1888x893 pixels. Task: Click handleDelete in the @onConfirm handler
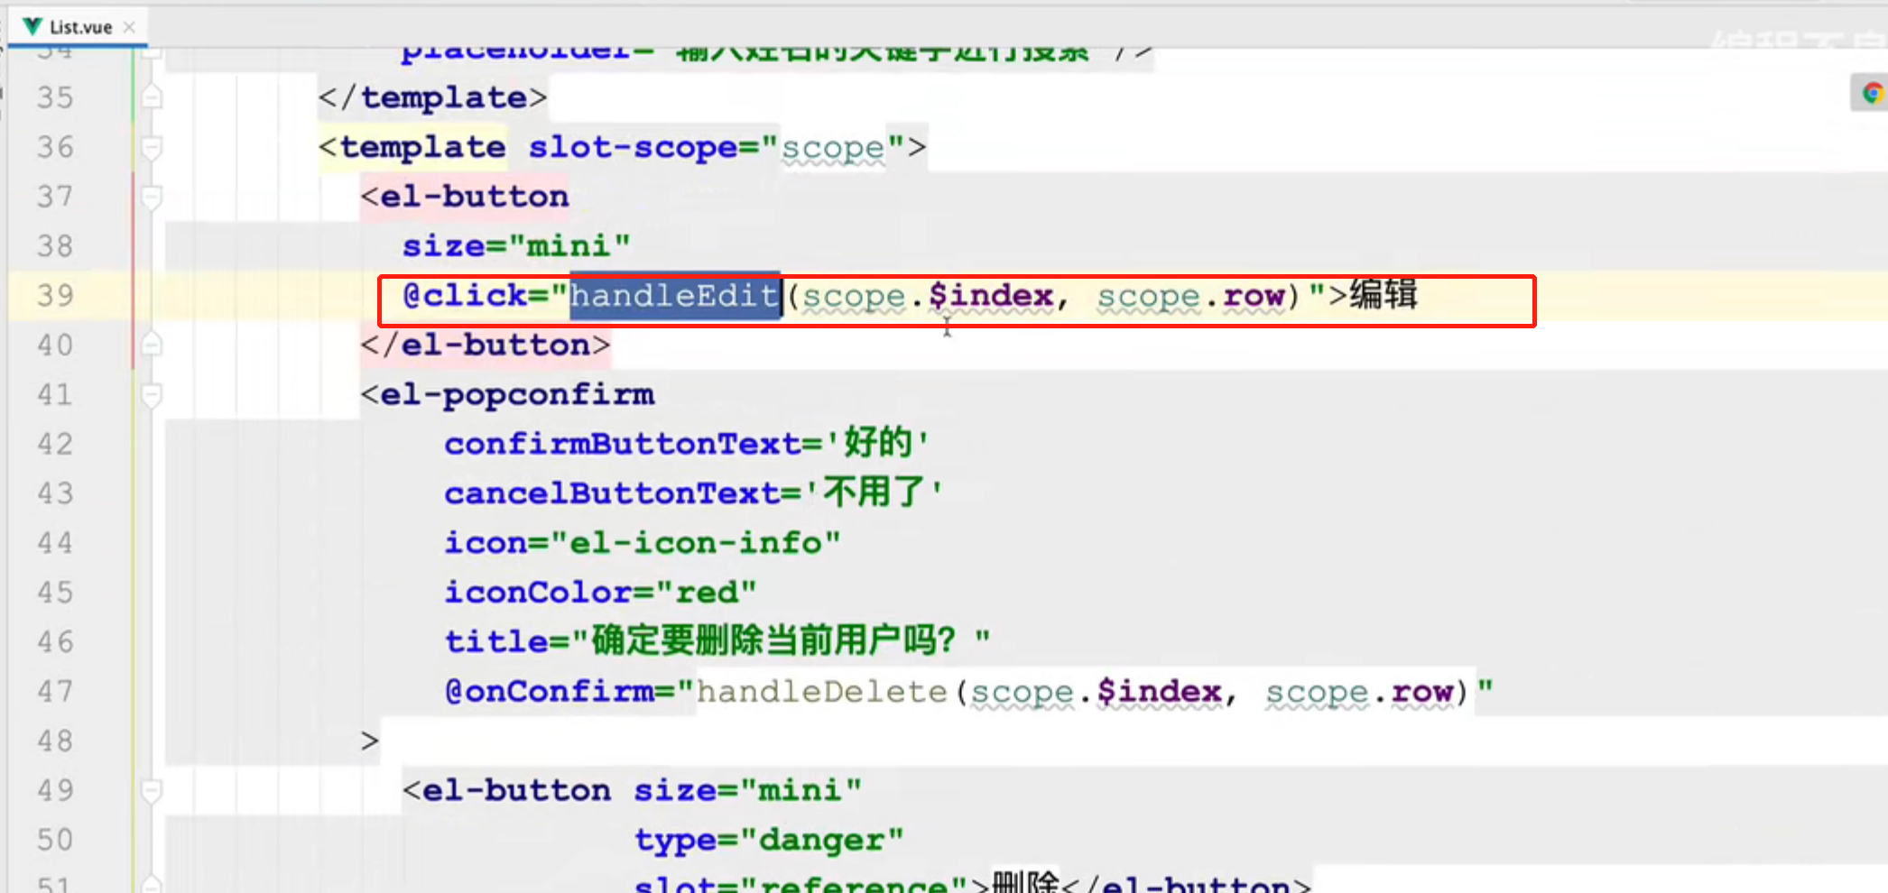click(x=821, y=691)
